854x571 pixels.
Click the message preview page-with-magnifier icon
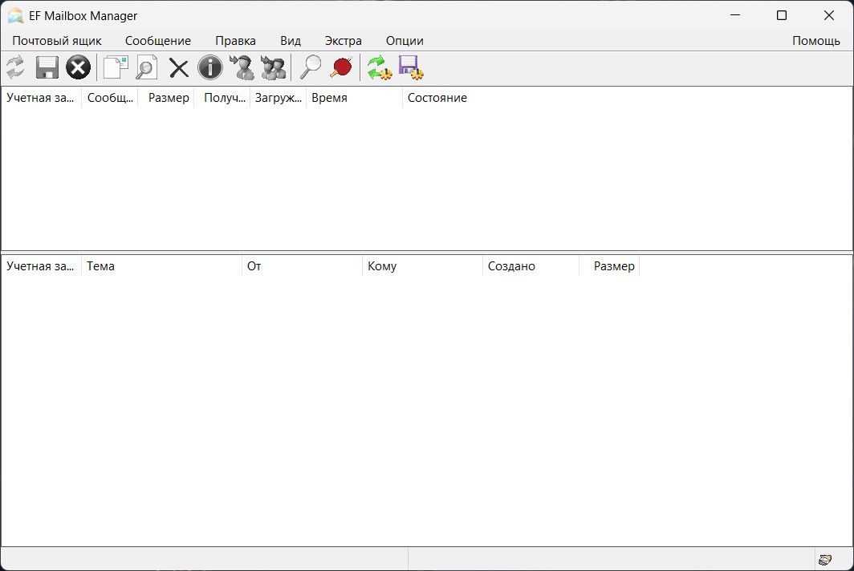[x=146, y=68]
